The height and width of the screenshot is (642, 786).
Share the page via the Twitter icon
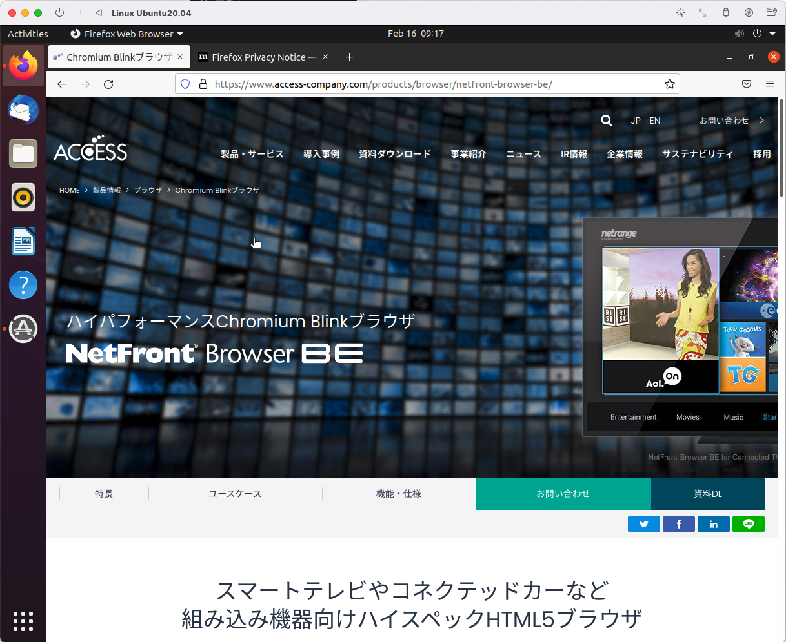[x=643, y=523]
